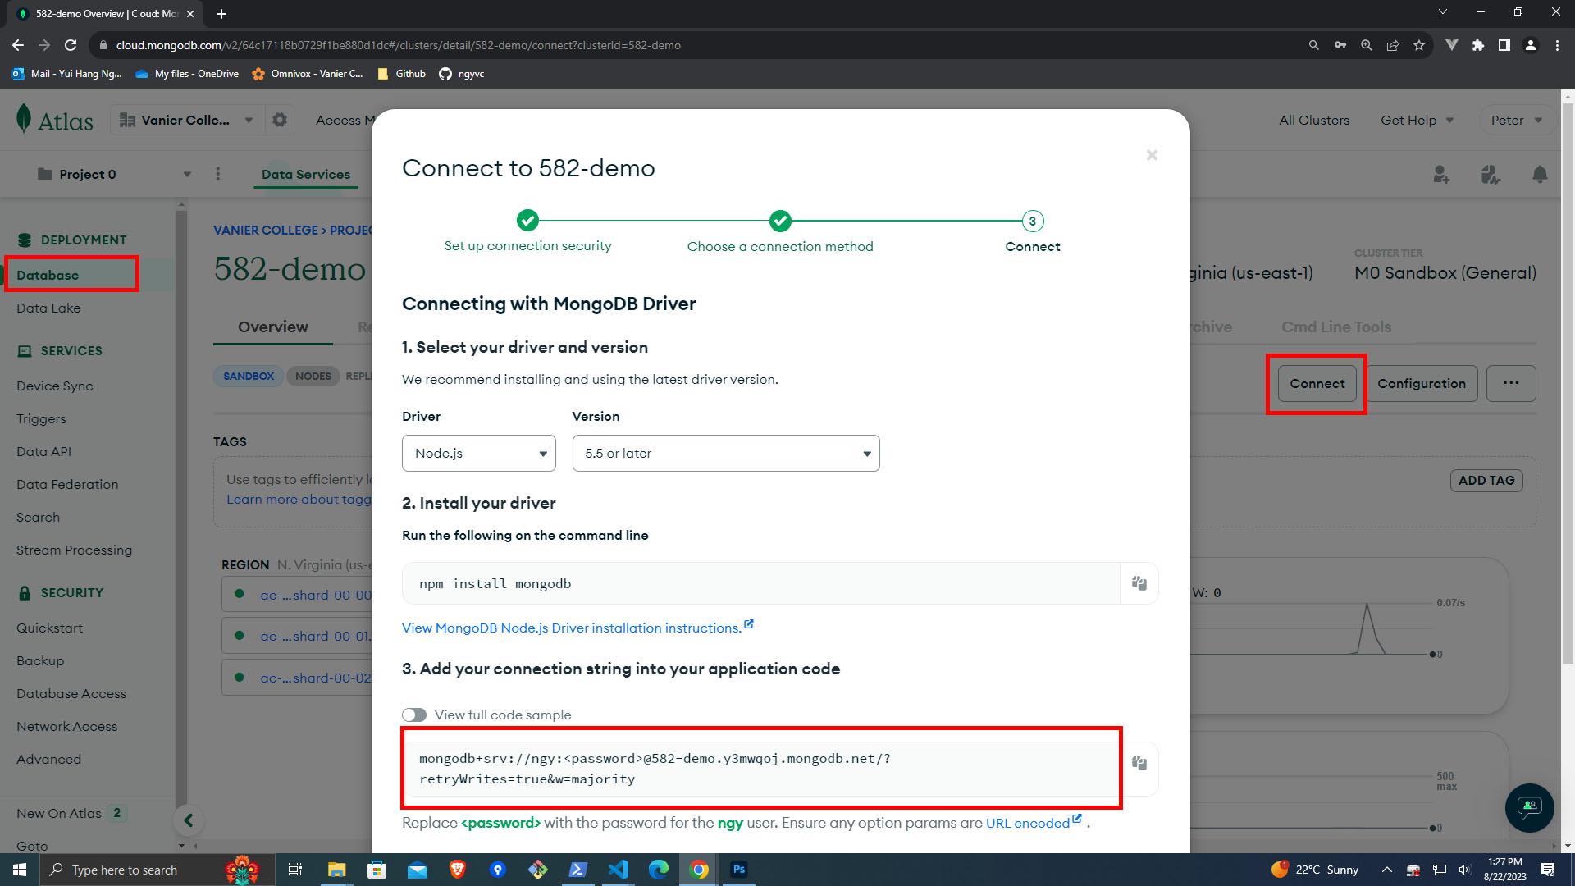Open the Version dropdown 5.5 or later
This screenshot has width=1575, height=886.
tap(725, 454)
